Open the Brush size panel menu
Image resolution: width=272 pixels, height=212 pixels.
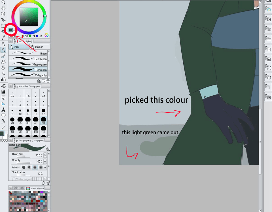click(10, 86)
